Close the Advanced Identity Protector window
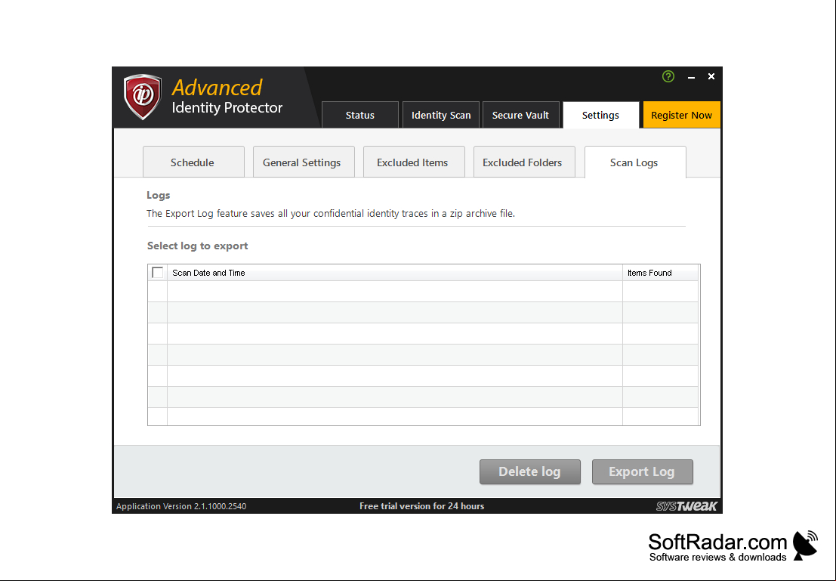Viewport: 836px width, 581px height. (711, 76)
